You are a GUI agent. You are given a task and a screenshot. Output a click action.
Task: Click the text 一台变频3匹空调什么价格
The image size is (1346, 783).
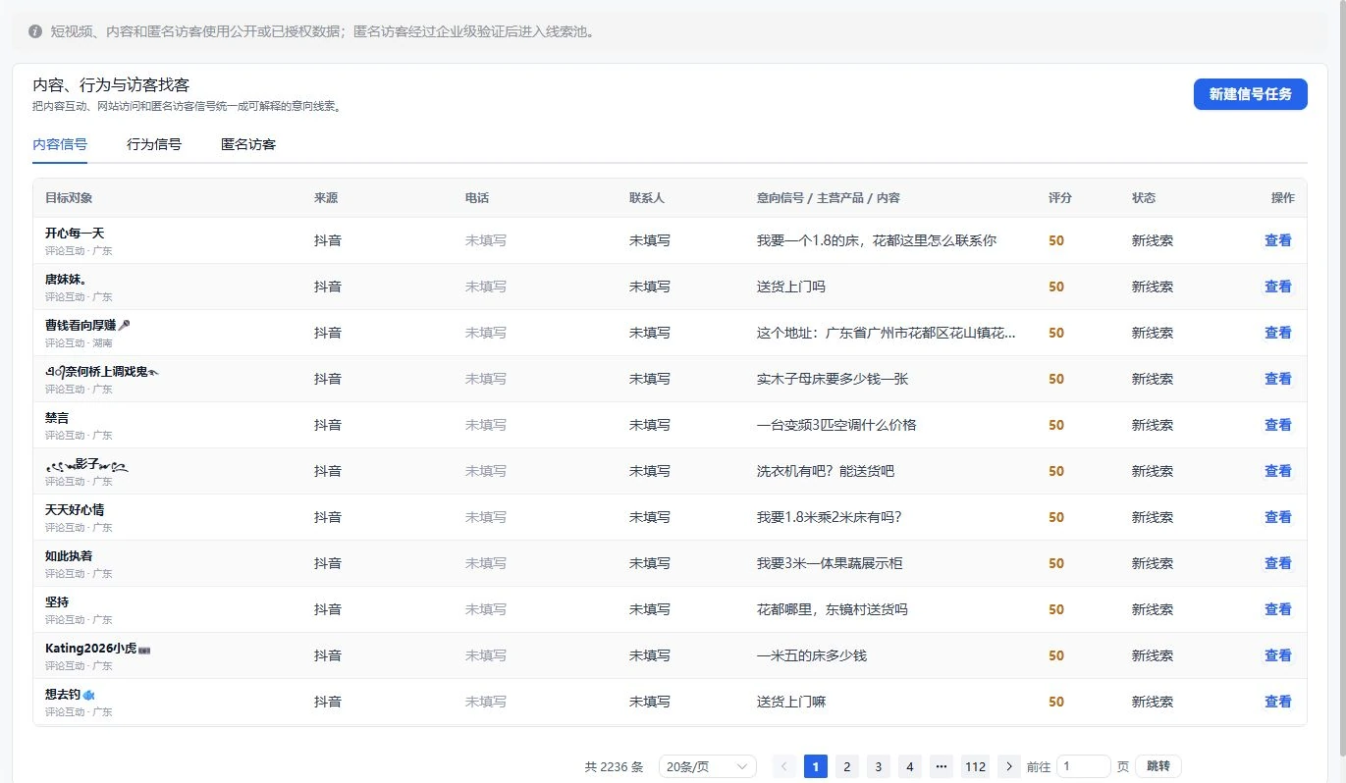tap(836, 425)
